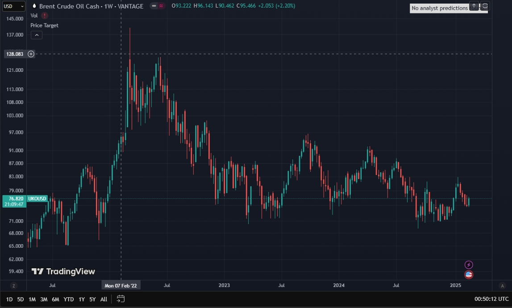
Task: Select the 5Y time range
Action: [x=92, y=299]
